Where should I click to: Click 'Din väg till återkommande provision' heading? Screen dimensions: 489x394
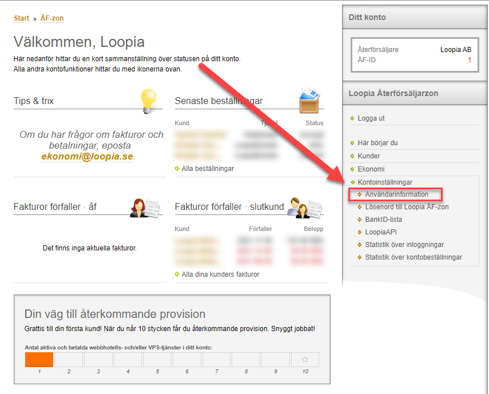(115, 314)
